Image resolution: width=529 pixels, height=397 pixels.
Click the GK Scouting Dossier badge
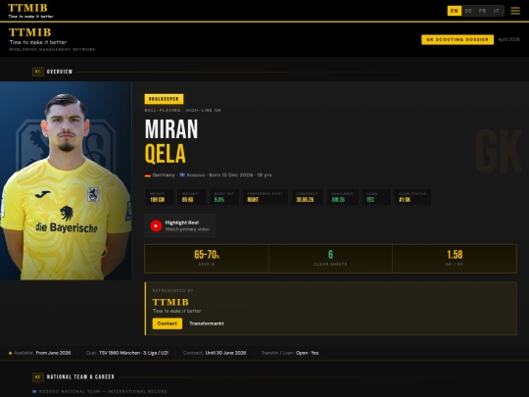tap(457, 39)
